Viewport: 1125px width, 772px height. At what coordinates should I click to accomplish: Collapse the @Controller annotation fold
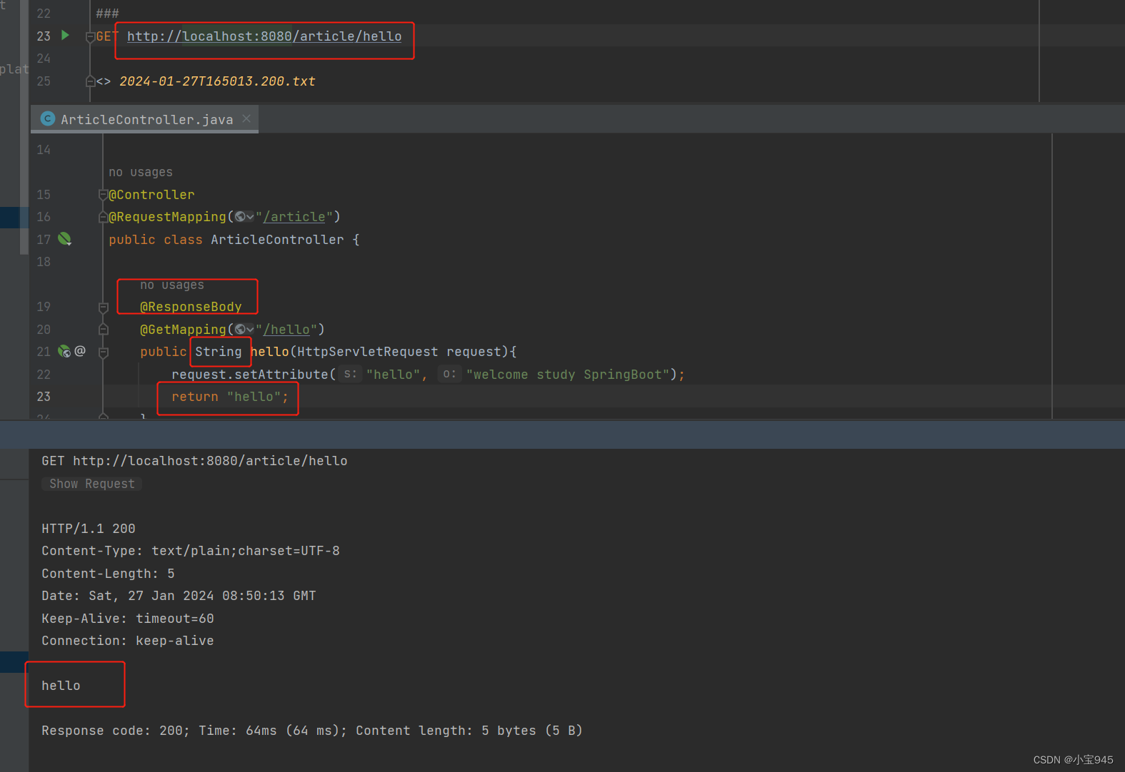(x=103, y=195)
